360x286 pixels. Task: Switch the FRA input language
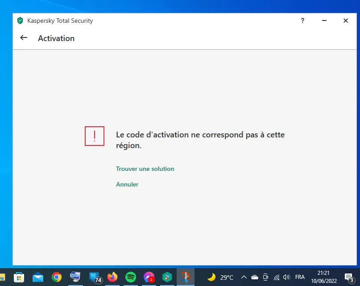tap(300, 277)
